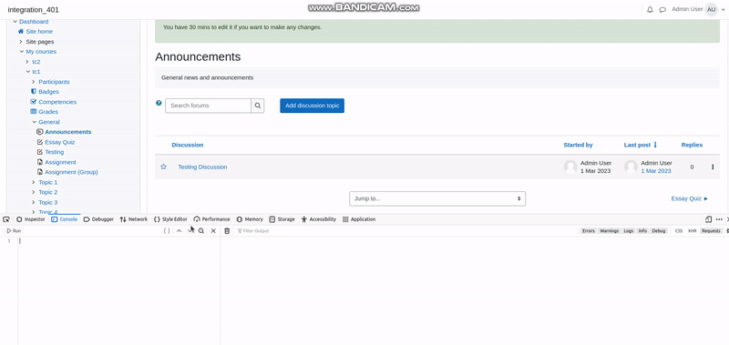729x345 pixels.
Task: Toggle the Errors console filter
Action: (x=588, y=231)
